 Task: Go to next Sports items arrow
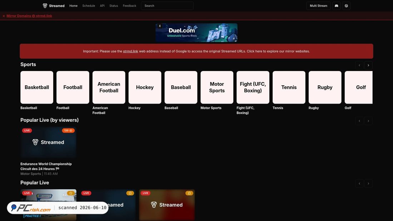(368, 65)
